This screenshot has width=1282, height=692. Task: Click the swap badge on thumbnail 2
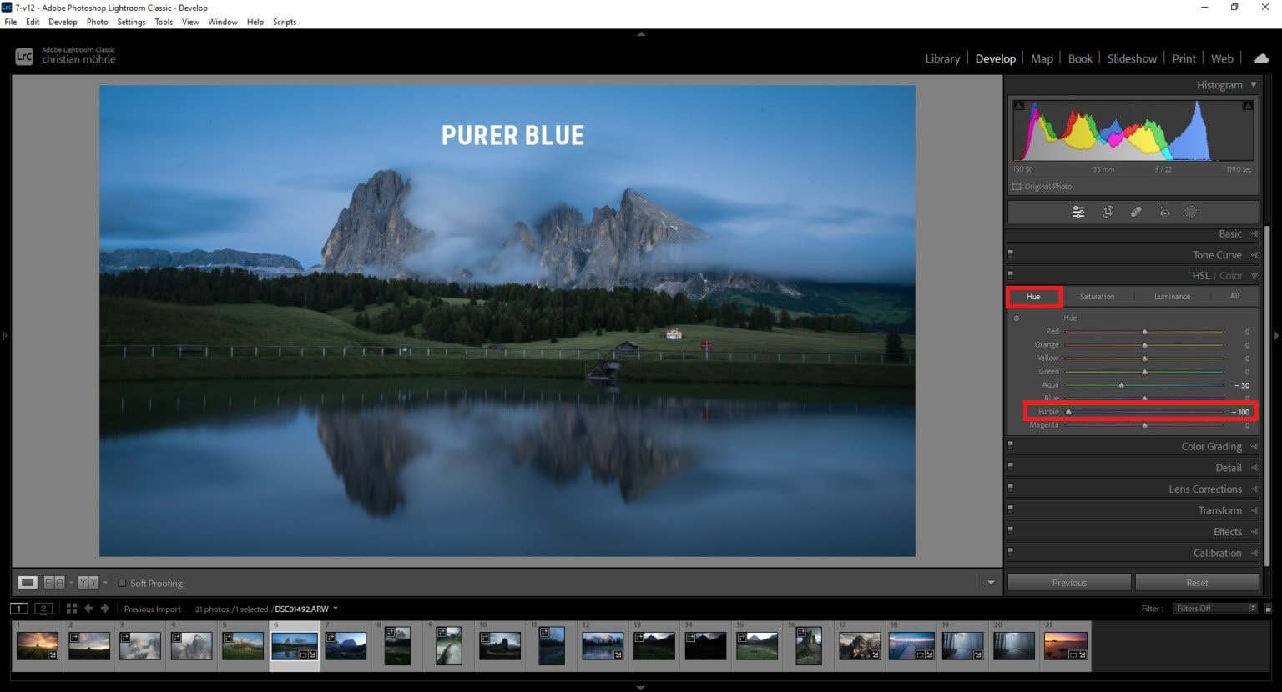click(73, 637)
